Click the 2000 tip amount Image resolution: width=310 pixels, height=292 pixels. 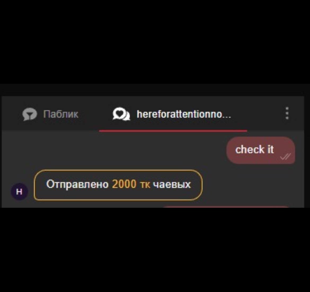pyautogui.click(x=124, y=184)
